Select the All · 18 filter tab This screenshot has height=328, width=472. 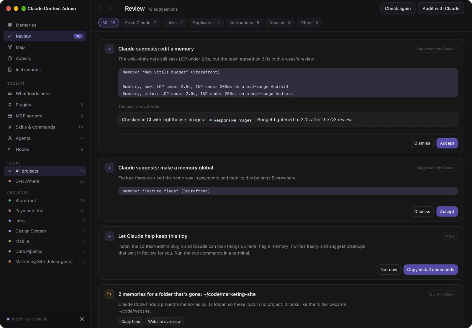[x=109, y=23]
